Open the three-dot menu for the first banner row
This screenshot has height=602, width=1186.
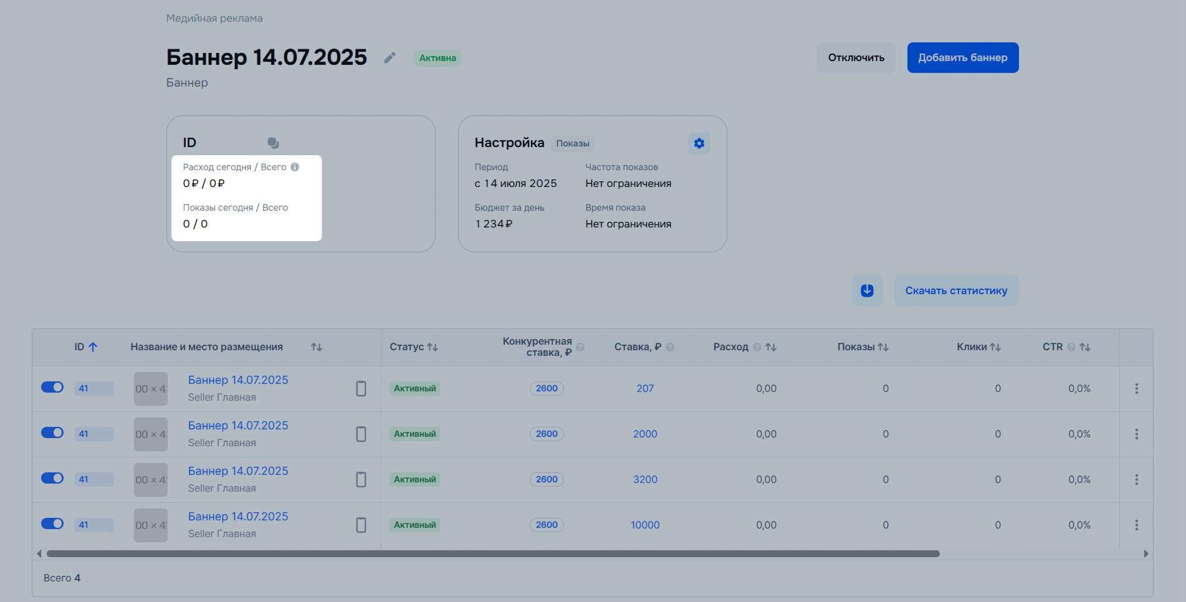coord(1136,388)
